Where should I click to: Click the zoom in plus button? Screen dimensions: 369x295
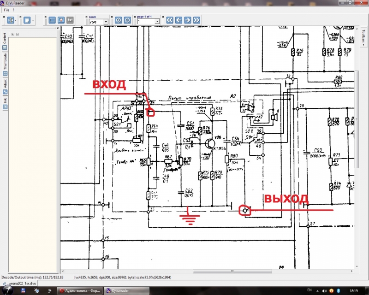tap(119, 20)
